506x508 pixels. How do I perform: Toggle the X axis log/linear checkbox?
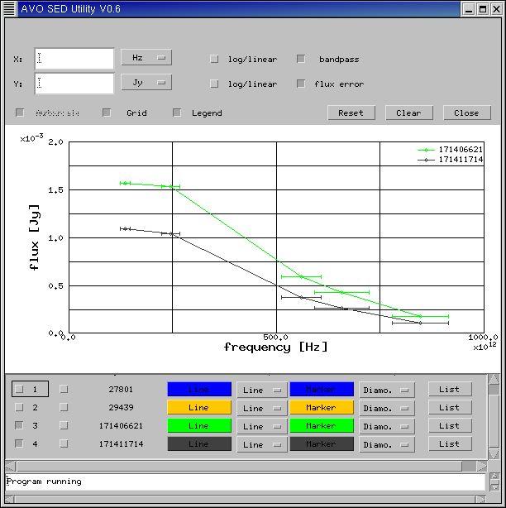point(214,59)
